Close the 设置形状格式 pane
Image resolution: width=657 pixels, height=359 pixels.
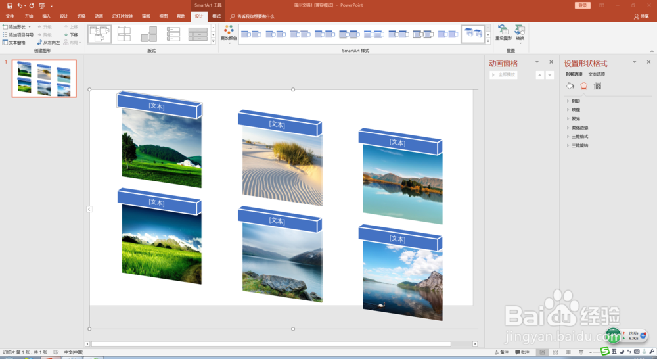[648, 62]
